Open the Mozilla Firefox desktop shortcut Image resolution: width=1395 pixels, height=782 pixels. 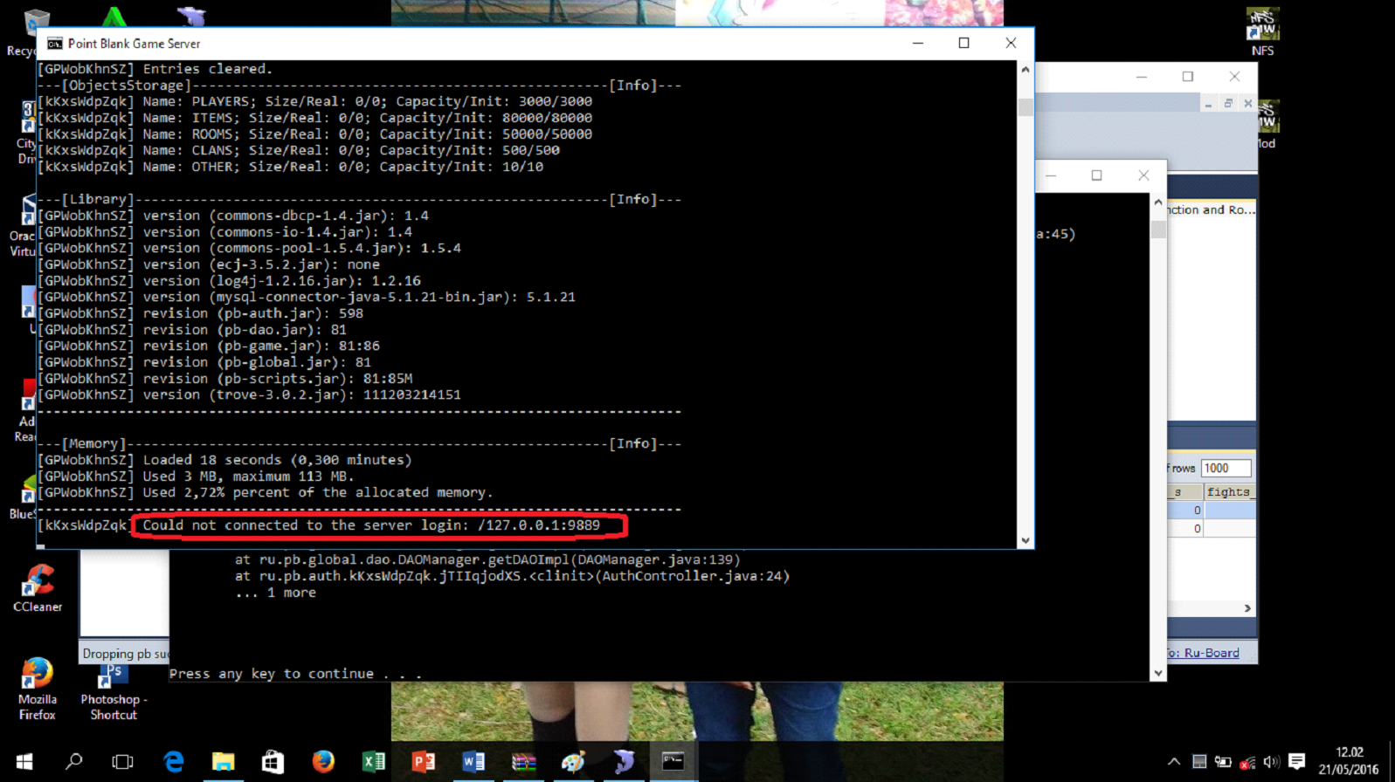coord(37,689)
